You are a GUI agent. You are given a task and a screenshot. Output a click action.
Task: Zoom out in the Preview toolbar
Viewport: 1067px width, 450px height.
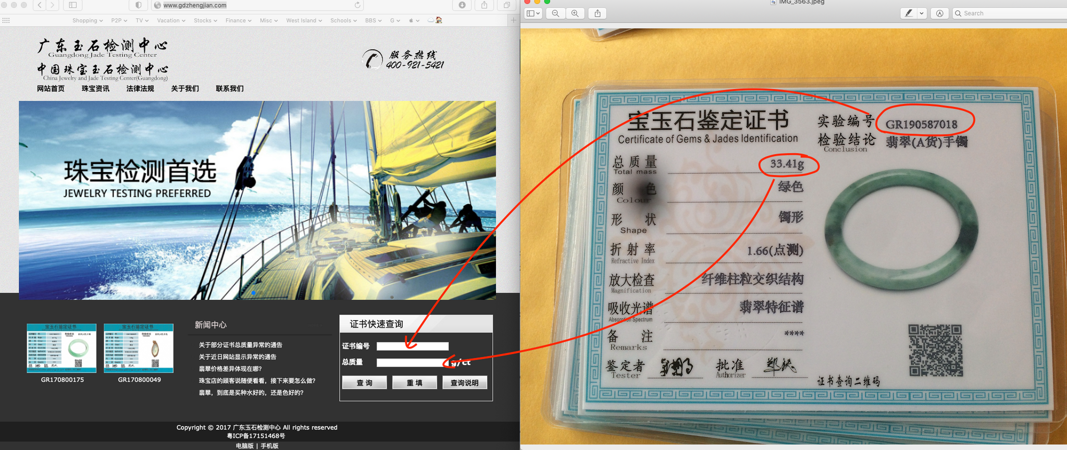pos(555,14)
